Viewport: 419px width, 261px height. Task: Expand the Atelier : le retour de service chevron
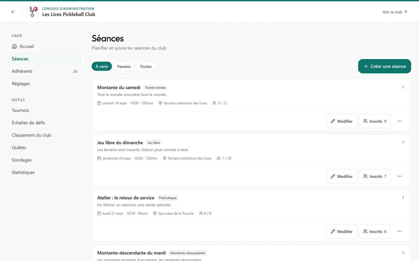403,197
